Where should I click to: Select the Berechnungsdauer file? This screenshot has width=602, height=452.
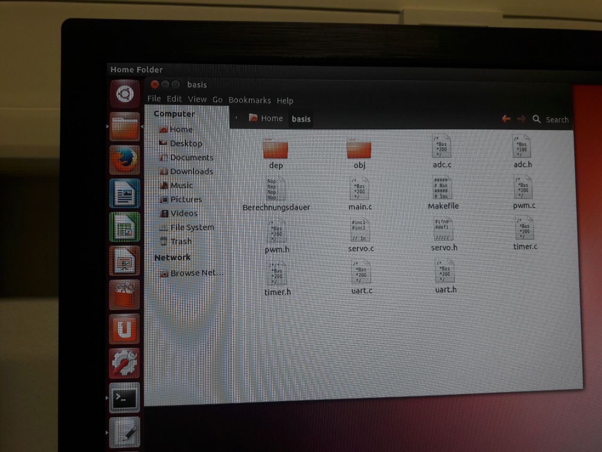(276, 190)
